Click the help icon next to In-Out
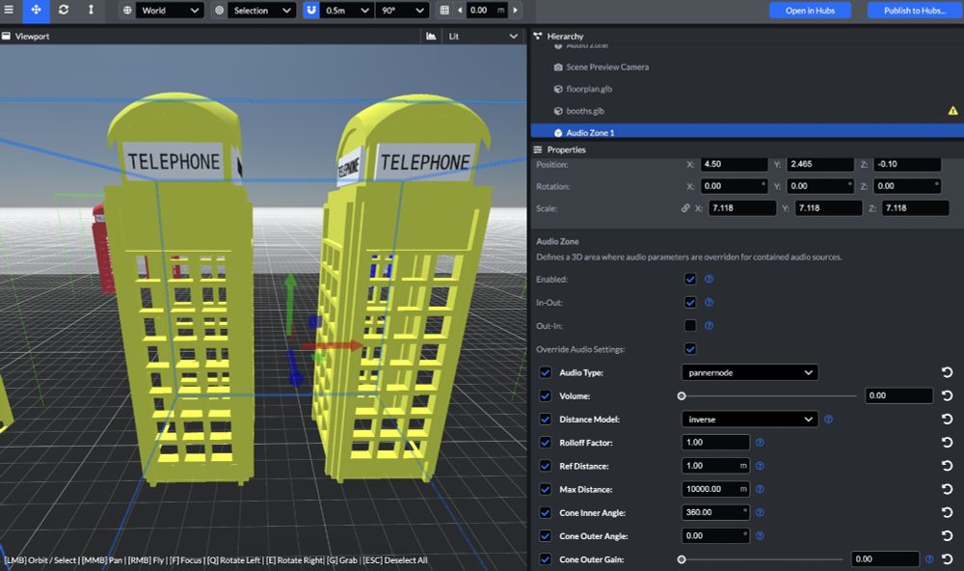The height and width of the screenshot is (571, 964). pyautogui.click(x=709, y=303)
